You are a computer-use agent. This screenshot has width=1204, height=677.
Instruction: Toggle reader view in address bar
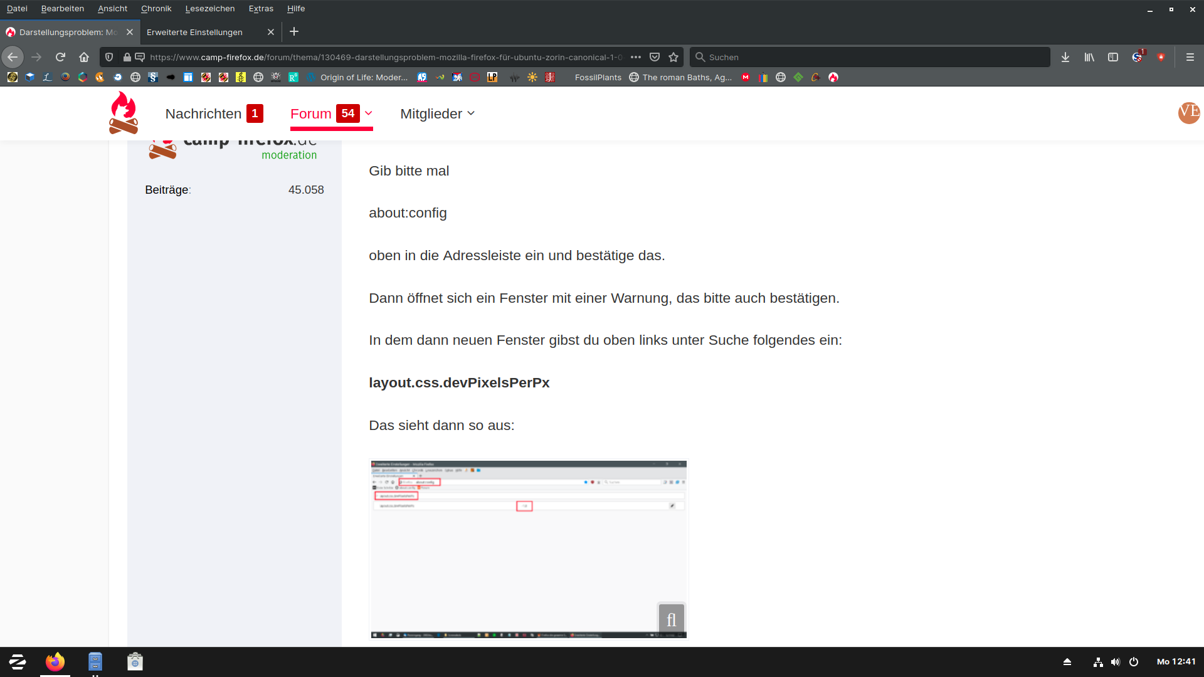coord(140,57)
